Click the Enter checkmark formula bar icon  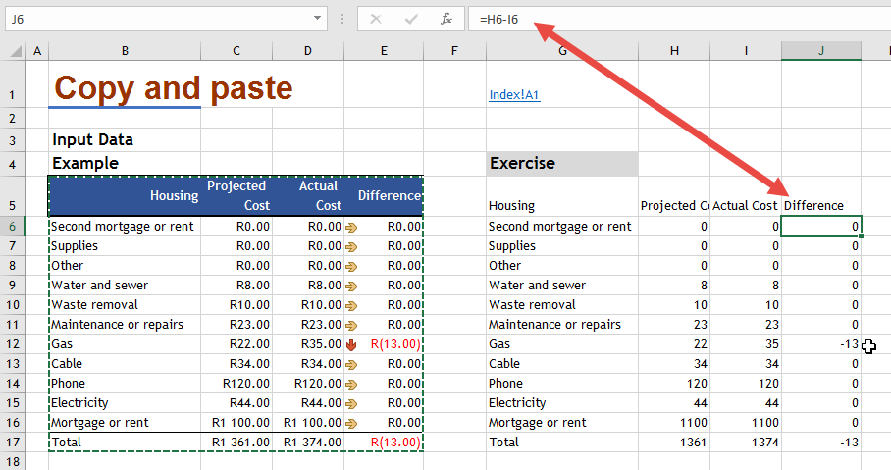pos(411,19)
